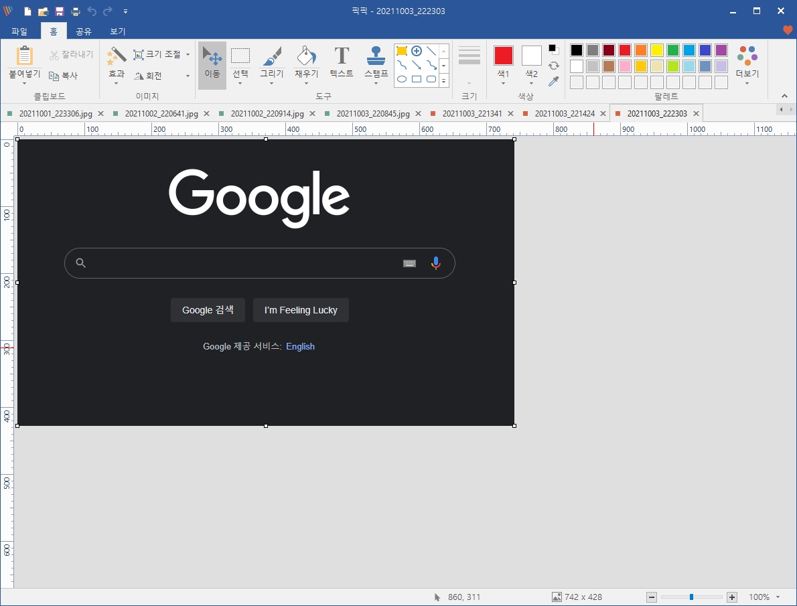Viewport: 797px width, 606px height.
Task: Pick the curved arrow shape
Action: pyautogui.click(x=431, y=65)
